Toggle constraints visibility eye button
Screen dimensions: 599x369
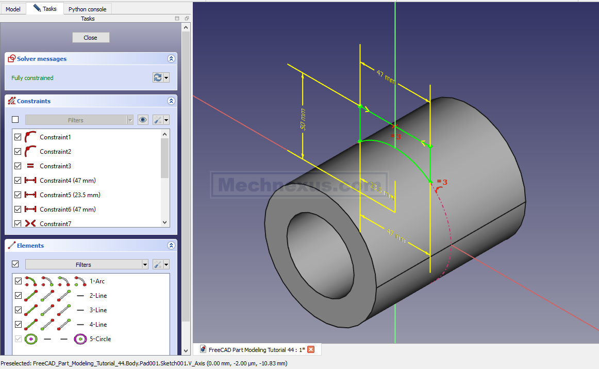coord(143,120)
